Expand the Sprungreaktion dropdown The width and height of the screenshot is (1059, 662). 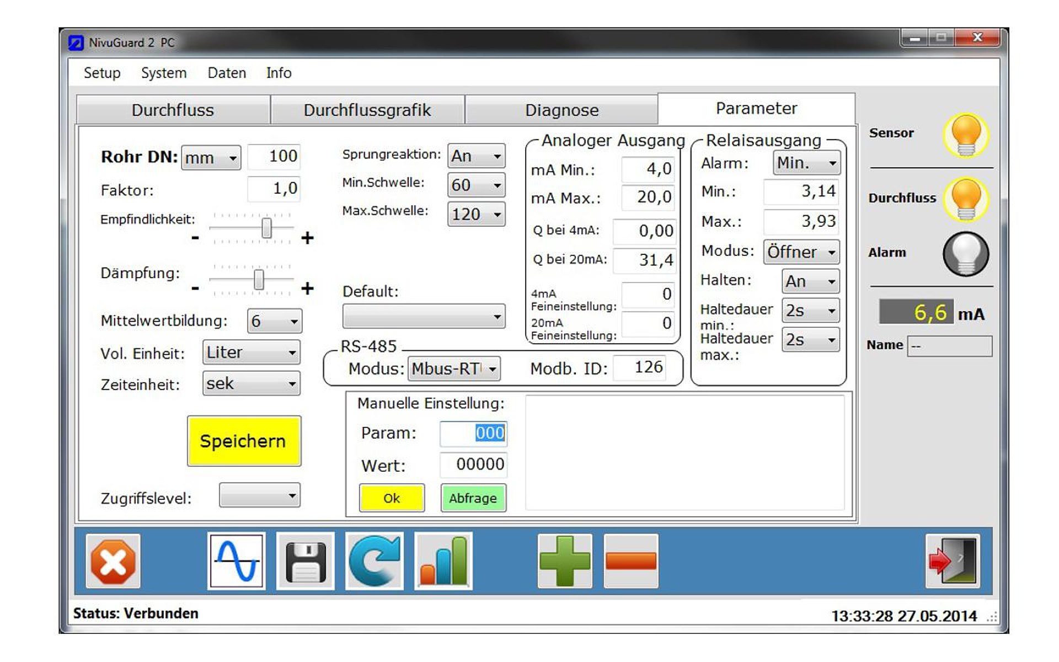[x=477, y=156]
